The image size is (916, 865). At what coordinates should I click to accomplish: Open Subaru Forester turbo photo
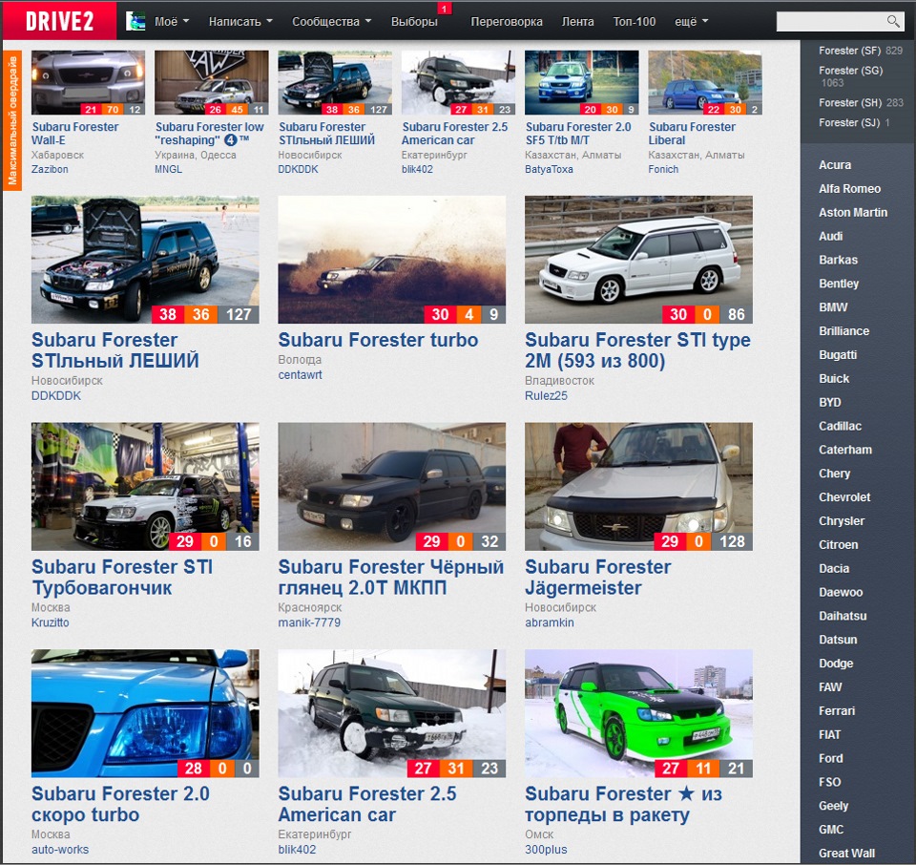pyautogui.click(x=391, y=260)
